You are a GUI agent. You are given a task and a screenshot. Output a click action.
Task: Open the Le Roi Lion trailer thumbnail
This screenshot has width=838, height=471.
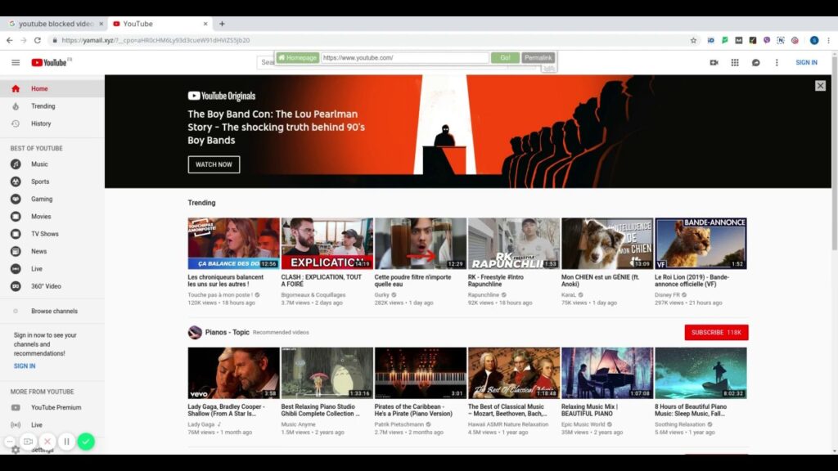tap(701, 244)
